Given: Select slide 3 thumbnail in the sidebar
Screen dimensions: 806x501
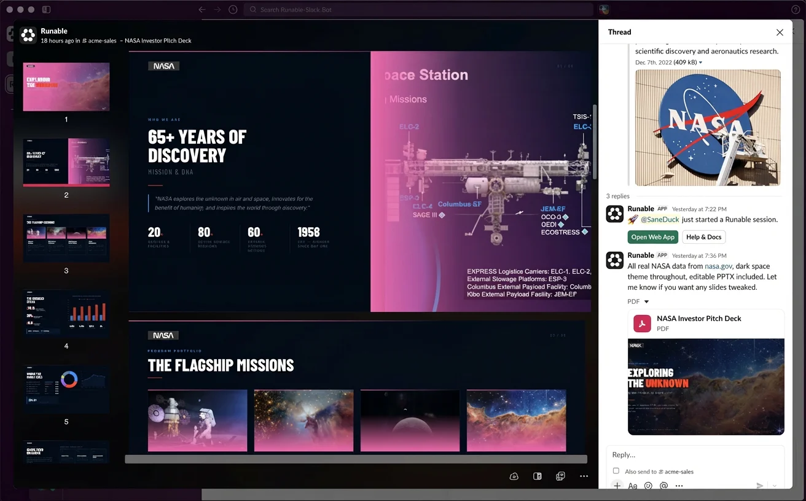Looking at the screenshot, I should click(x=66, y=238).
